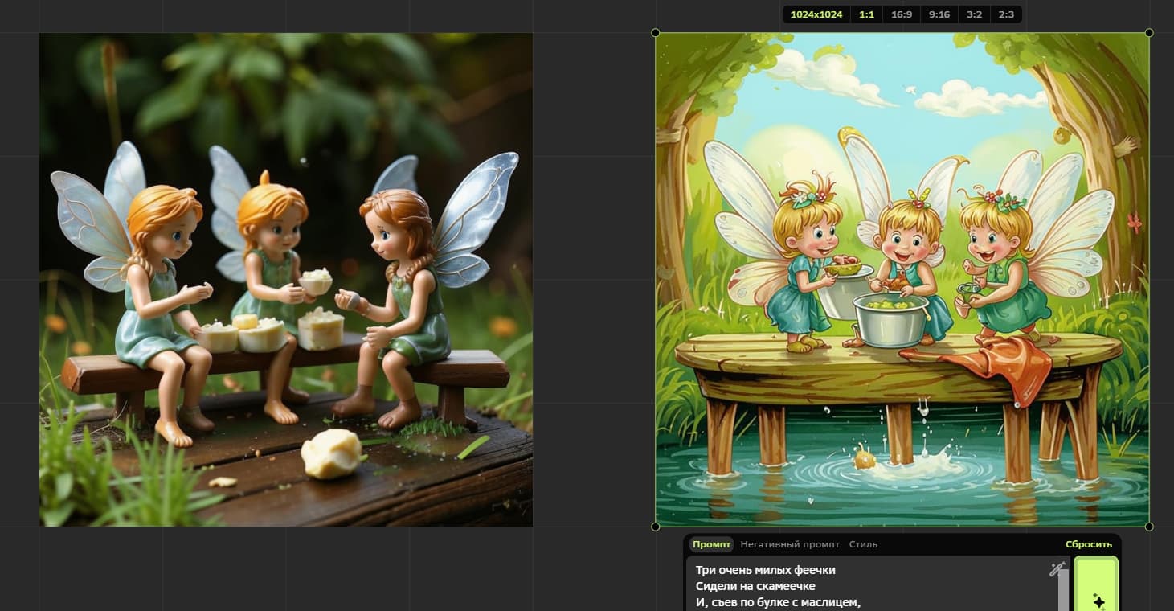This screenshot has width=1174, height=611.
Task: Select the realistic fairy figurines image
Action: point(286,280)
